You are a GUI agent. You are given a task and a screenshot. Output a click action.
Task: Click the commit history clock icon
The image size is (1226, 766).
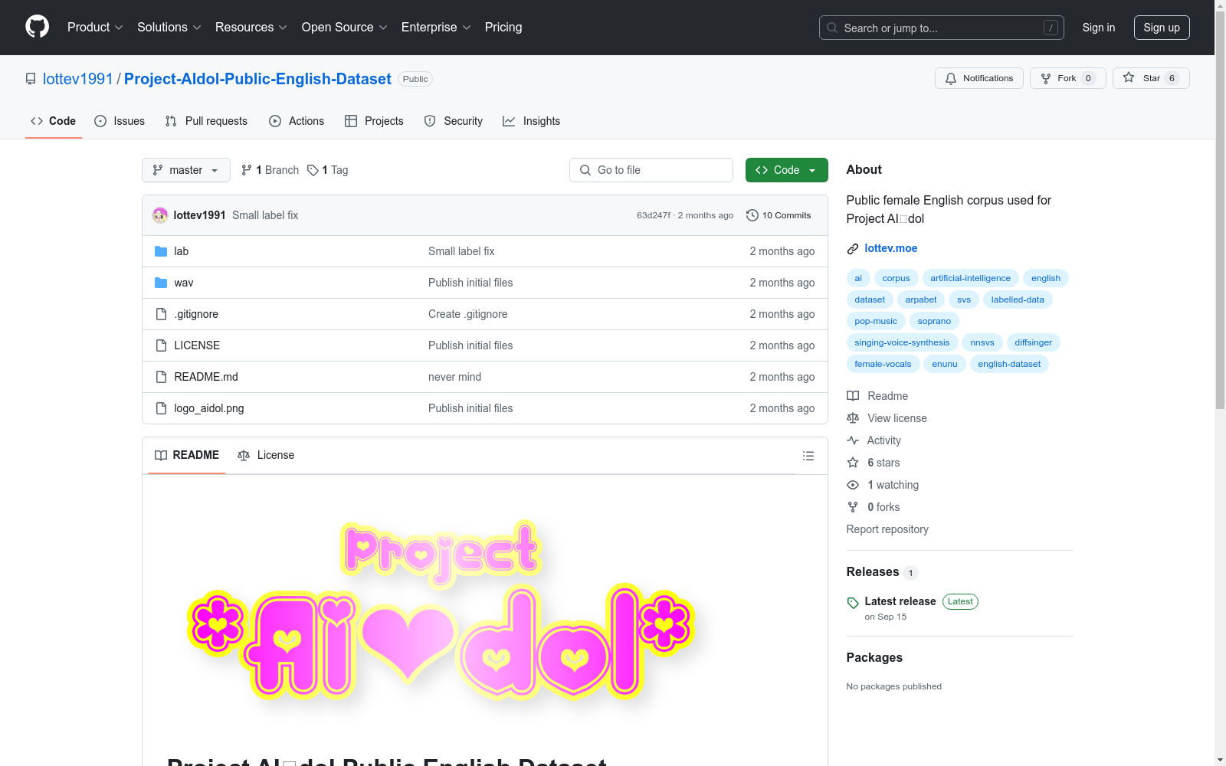point(752,215)
